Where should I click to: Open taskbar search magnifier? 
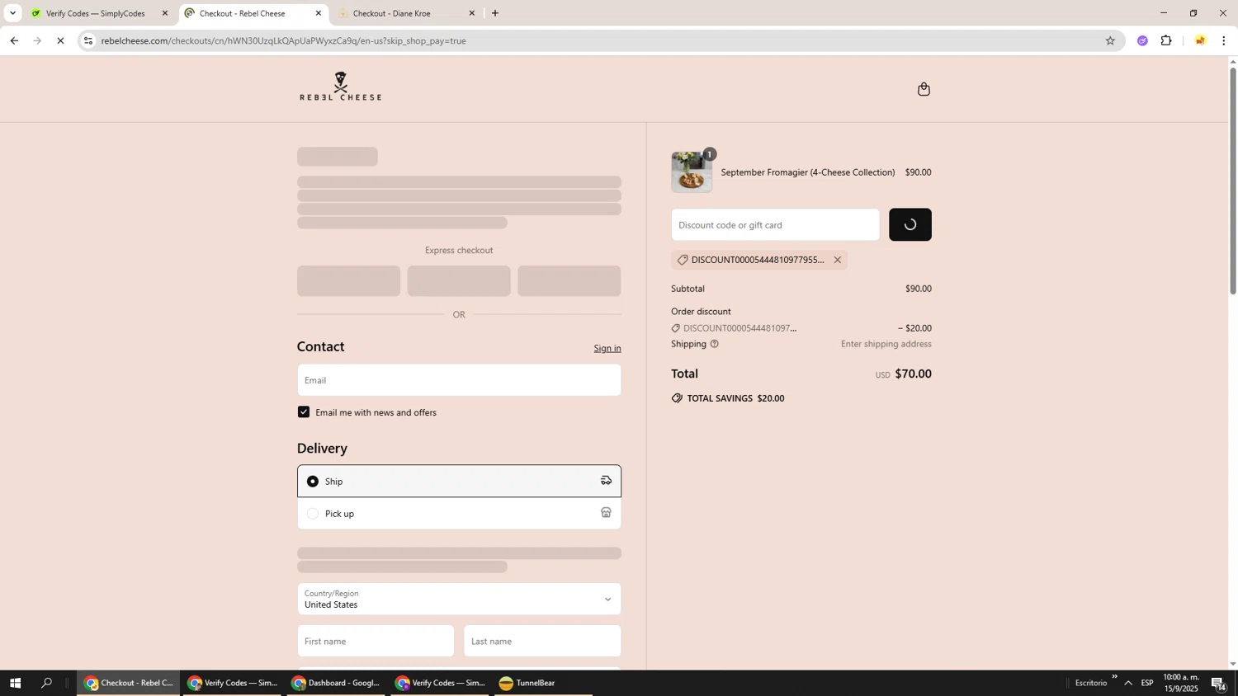(47, 683)
